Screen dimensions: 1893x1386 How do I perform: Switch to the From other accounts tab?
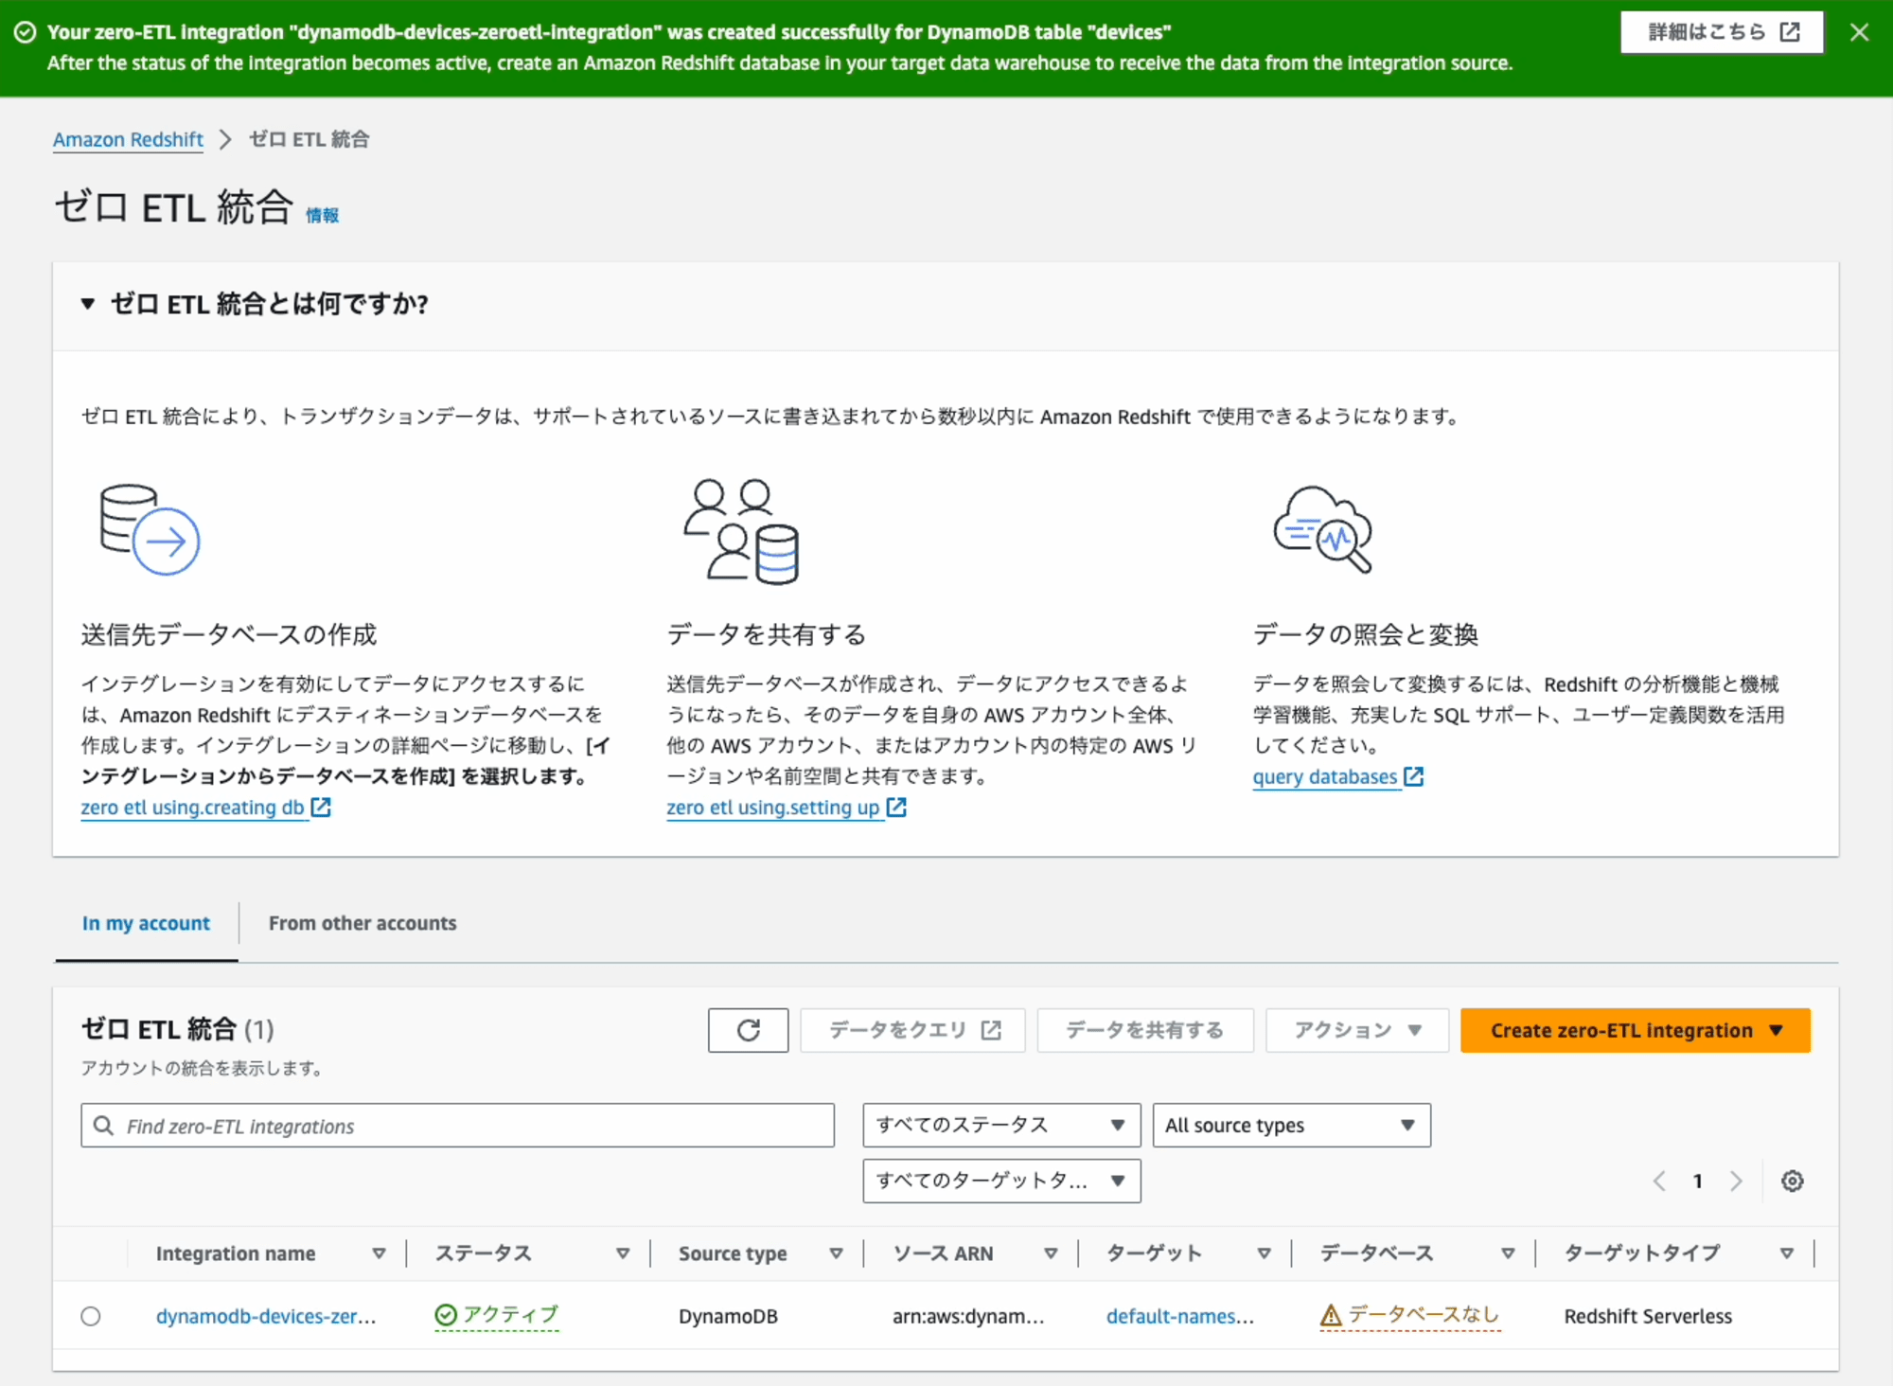coord(363,923)
